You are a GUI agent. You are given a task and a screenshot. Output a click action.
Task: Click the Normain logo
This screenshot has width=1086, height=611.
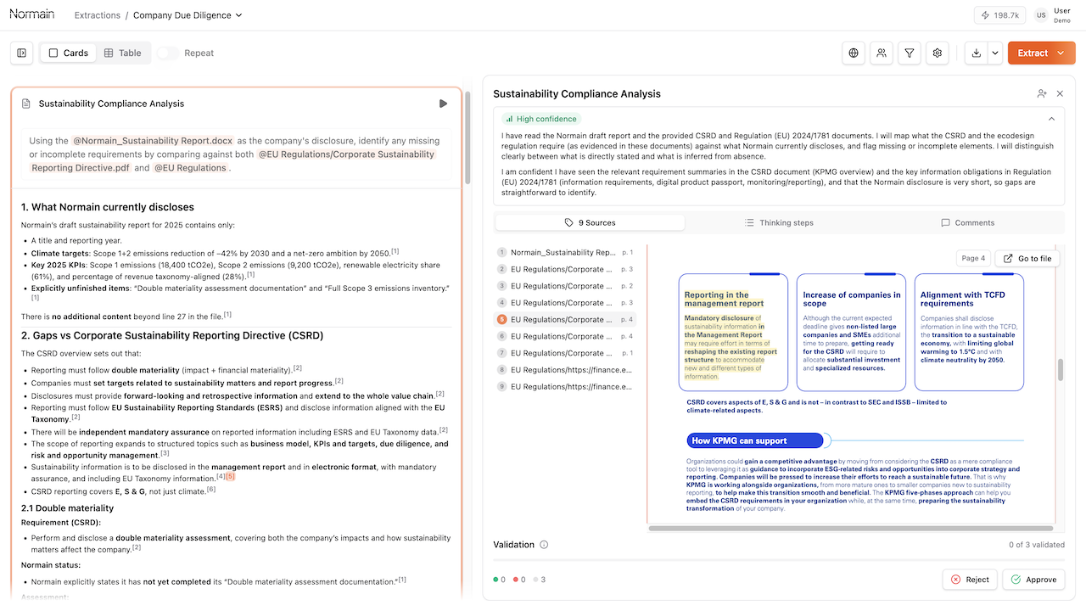coord(32,14)
